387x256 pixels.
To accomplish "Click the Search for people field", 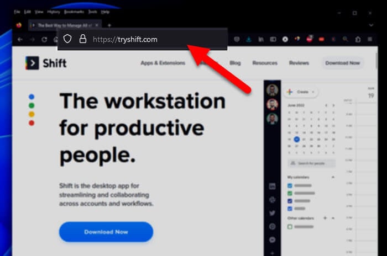I will [312, 163].
